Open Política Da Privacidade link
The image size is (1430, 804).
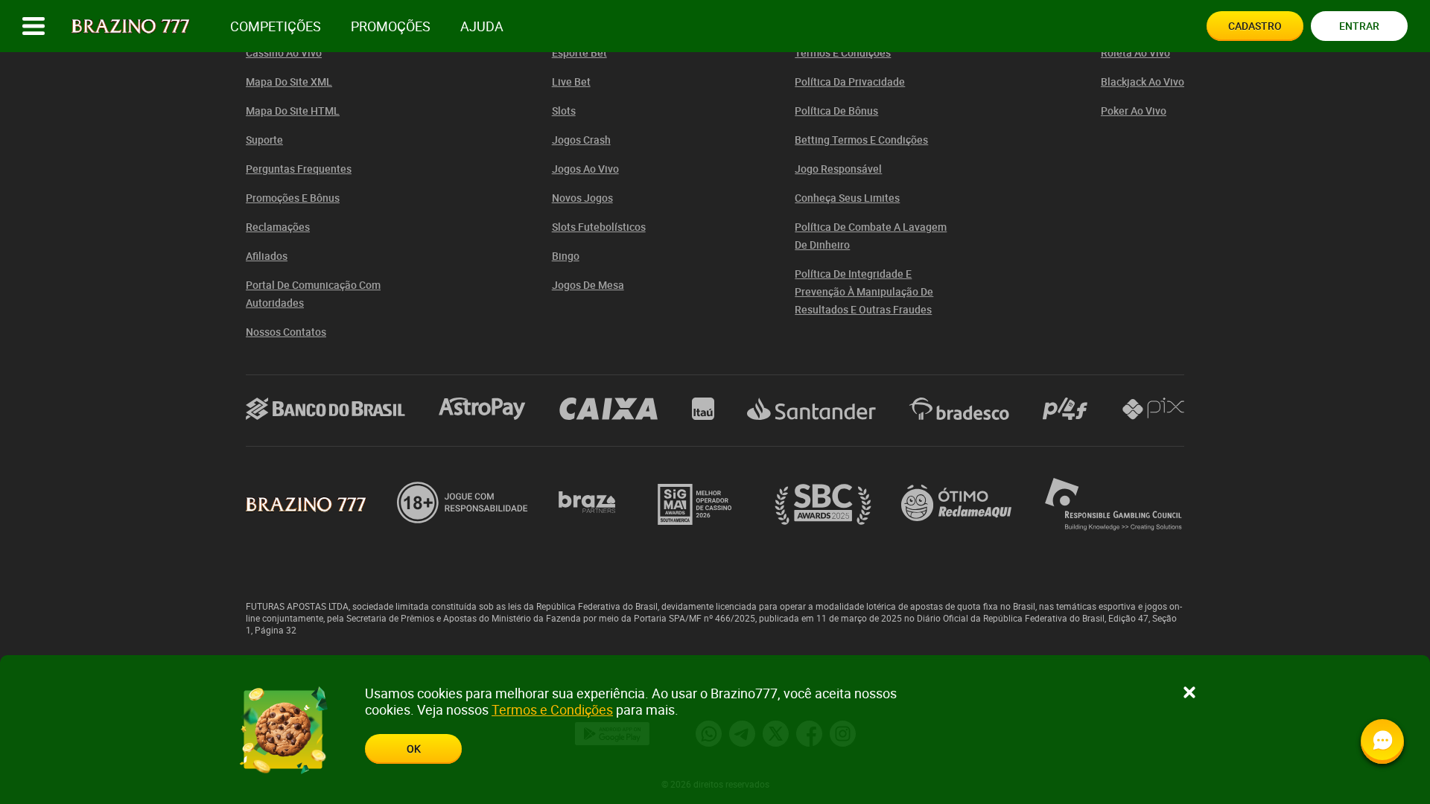(x=850, y=82)
